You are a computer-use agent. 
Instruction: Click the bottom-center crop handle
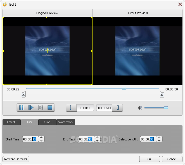pyautogui.click(x=47, y=84)
